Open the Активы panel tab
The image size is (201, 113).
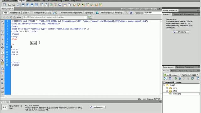[174, 71]
